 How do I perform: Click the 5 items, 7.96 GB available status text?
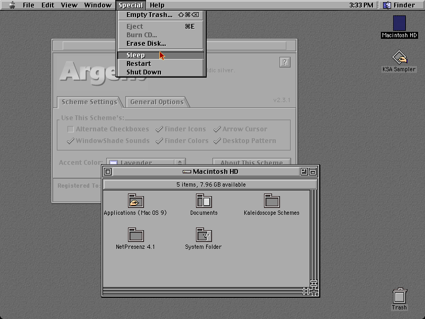click(x=211, y=184)
